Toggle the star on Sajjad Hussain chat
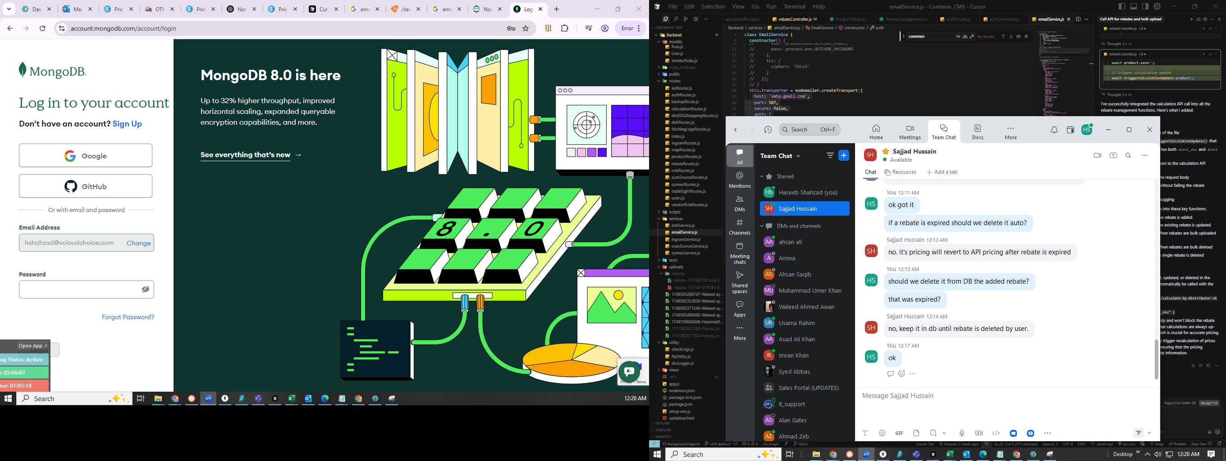 (886, 151)
